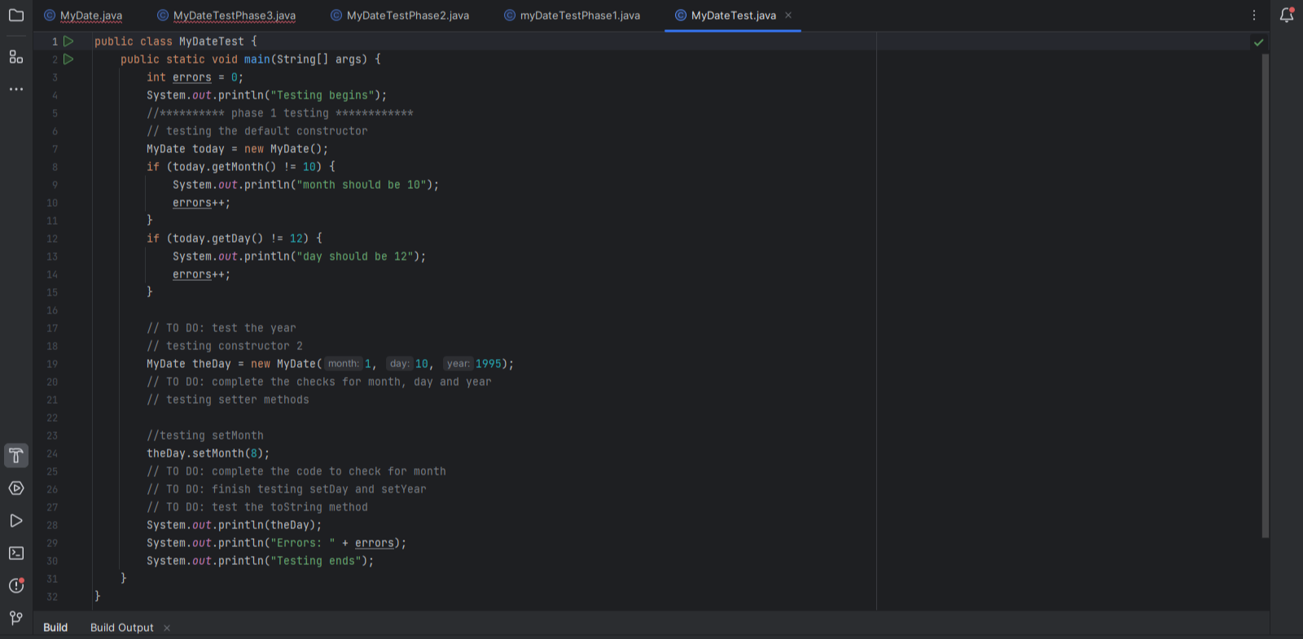Click "today.getDay()" in the if statement

pos(217,239)
